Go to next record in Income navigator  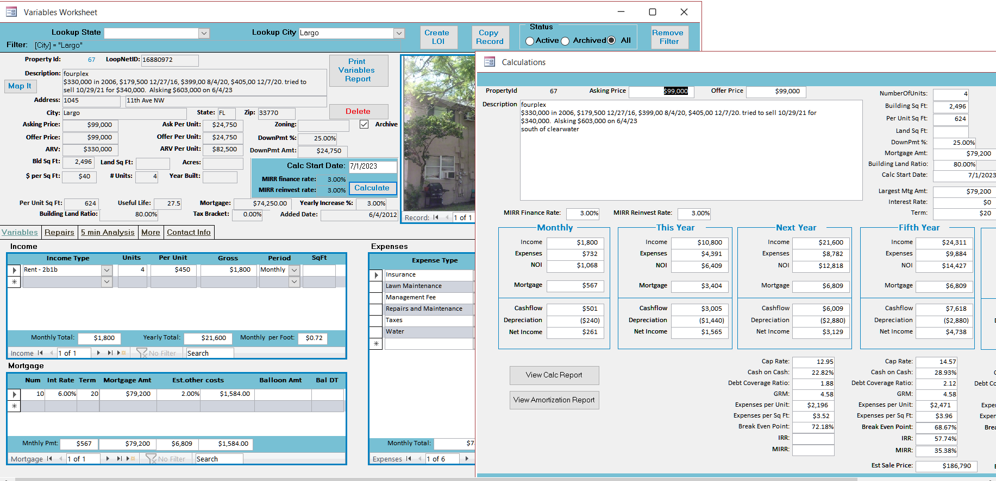[x=98, y=353]
